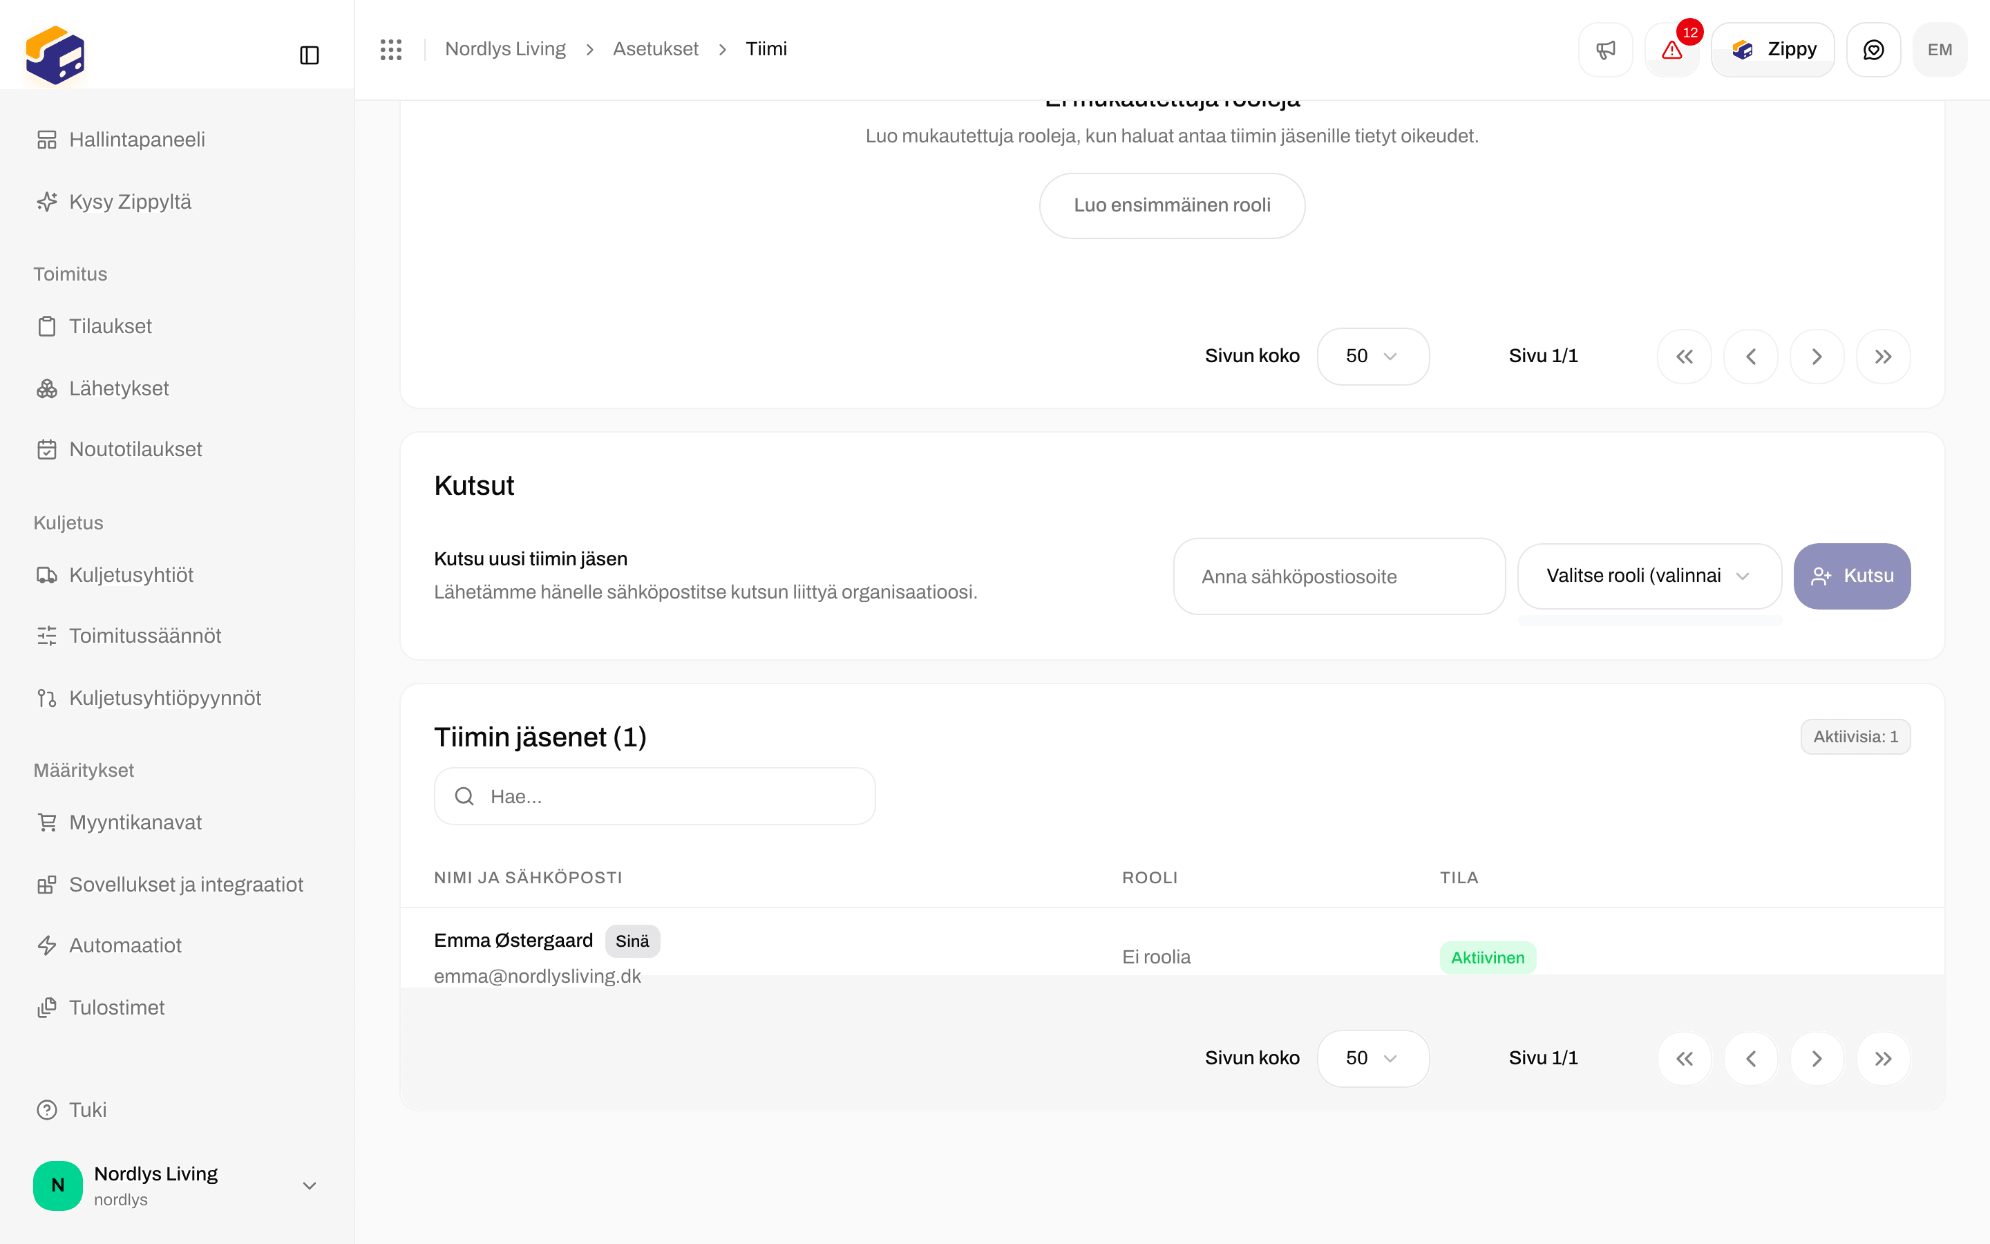Open Tulostimet printers page
1990x1244 pixels.
(x=177, y=1007)
